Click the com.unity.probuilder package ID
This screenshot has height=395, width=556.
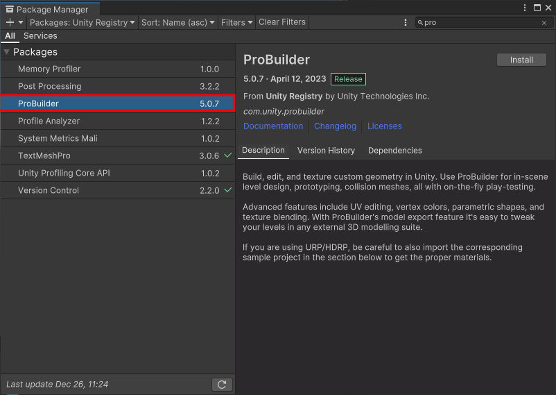click(x=284, y=112)
